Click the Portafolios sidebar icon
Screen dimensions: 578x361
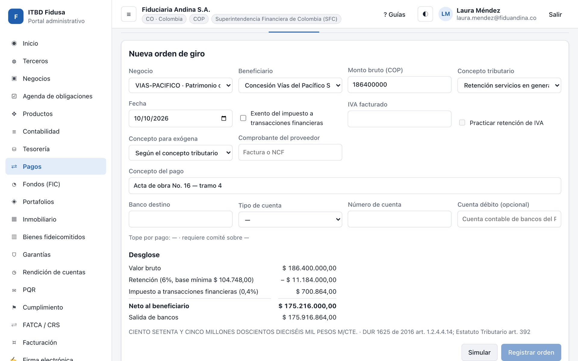[14, 202]
